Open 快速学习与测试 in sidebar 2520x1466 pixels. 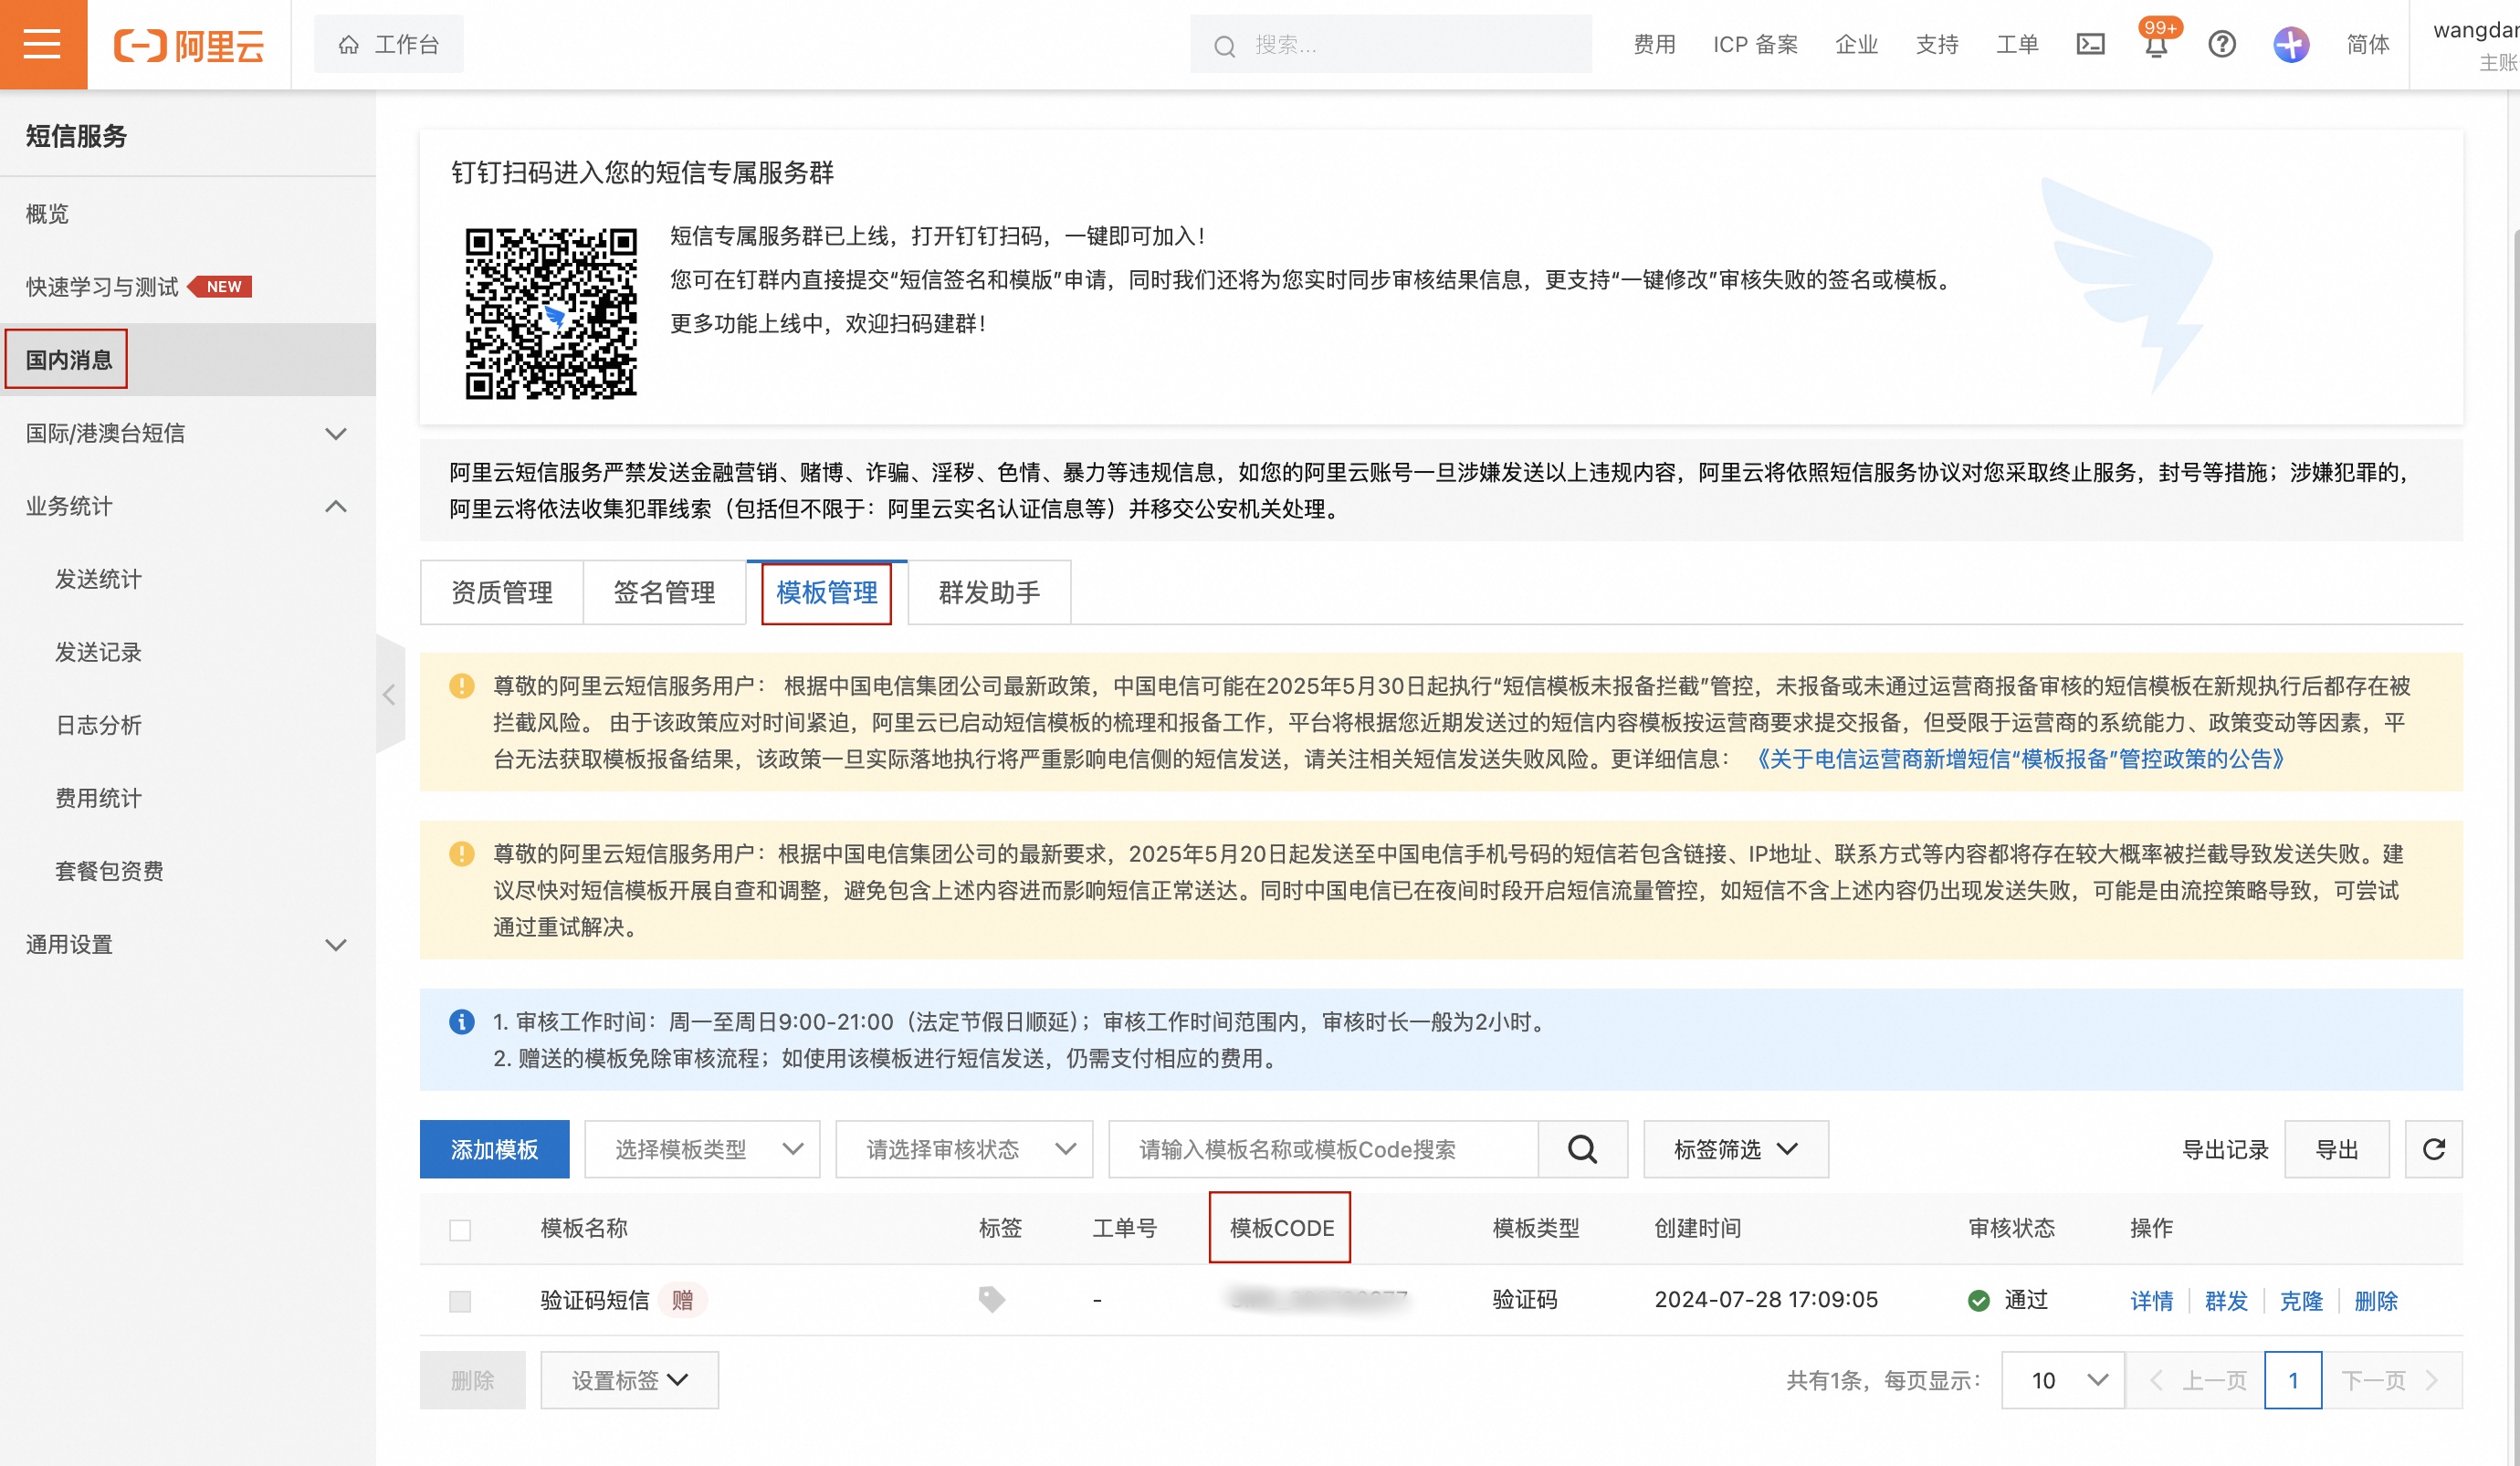(x=188, y=287)
